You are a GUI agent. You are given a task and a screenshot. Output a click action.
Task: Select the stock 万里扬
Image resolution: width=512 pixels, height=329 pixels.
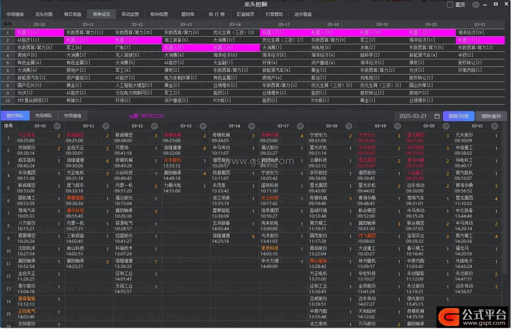(x=122, y=148)
